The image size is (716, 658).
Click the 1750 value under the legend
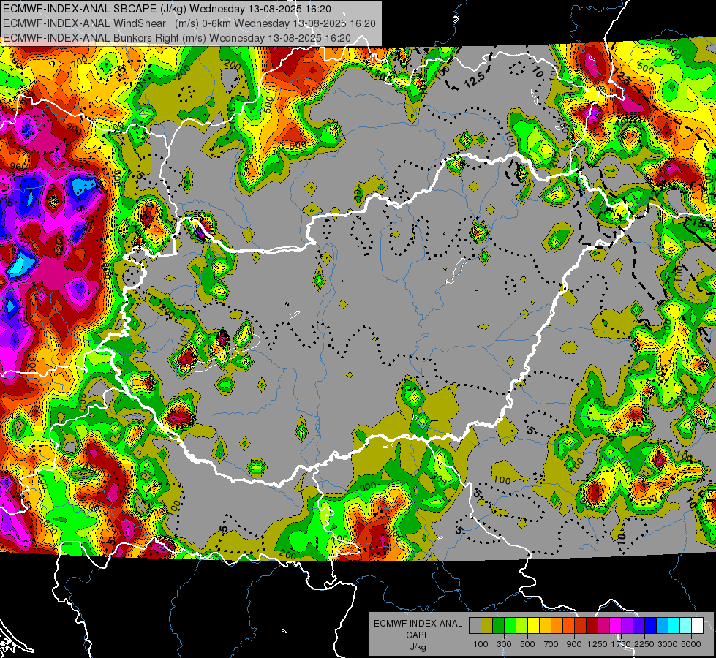[x=621, y=644]
